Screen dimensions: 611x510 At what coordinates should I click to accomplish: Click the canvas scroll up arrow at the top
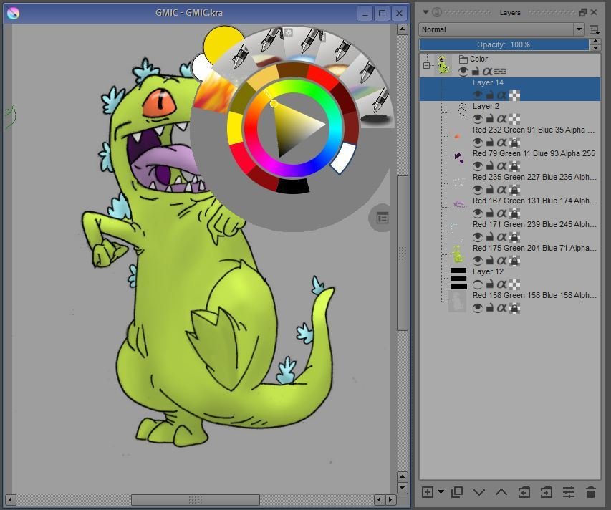click(x=402, y=29)
